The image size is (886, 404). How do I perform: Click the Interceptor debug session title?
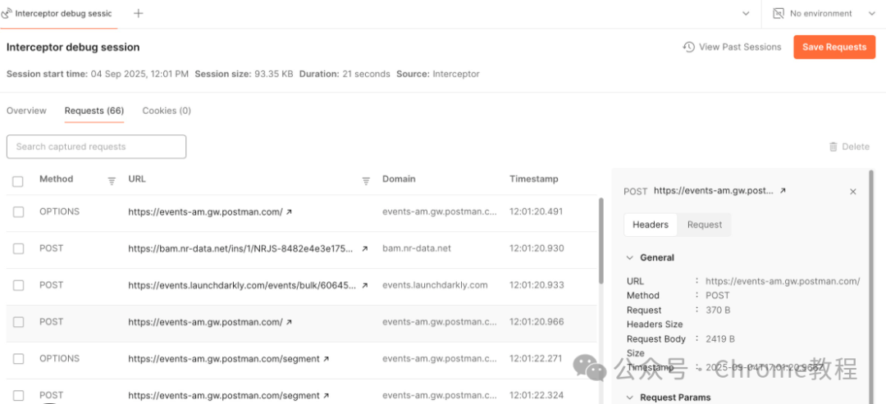[x=73, y=48]
